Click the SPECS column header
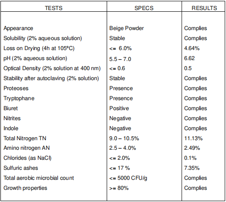The image size is (226, 202). pyautogui.click(x=144, y=8)
